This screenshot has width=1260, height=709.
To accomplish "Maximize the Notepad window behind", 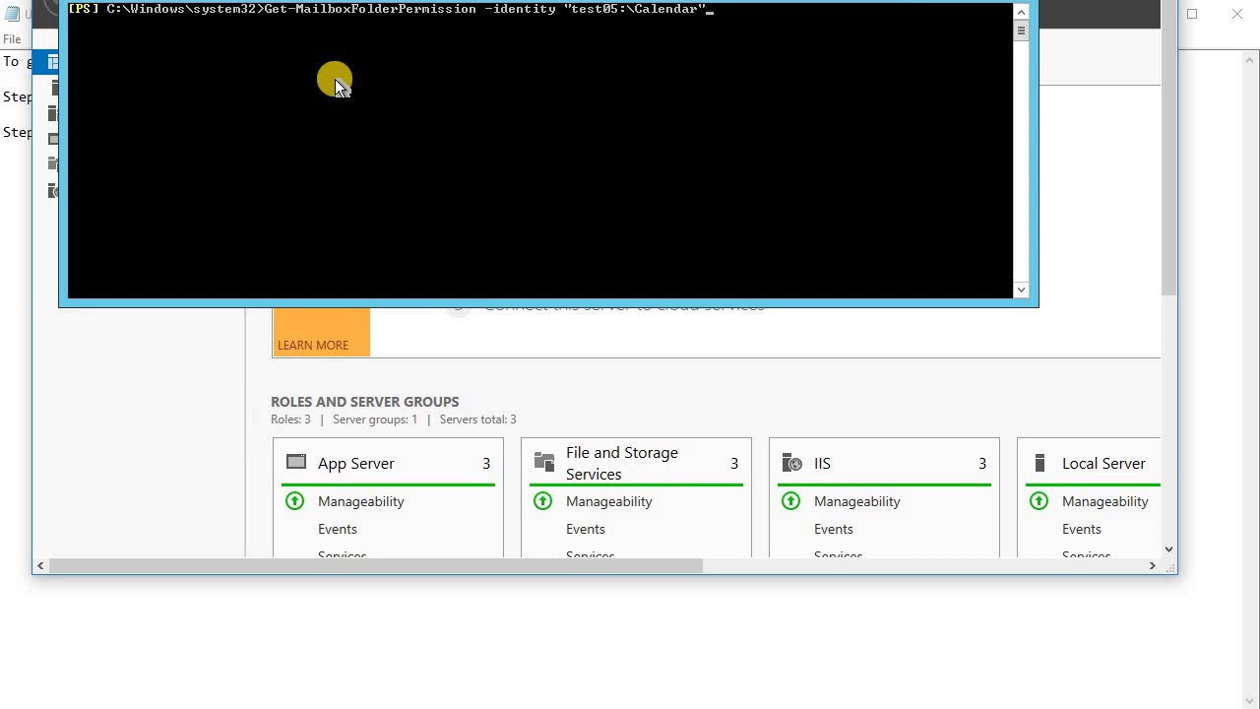I will (1192, 14).
